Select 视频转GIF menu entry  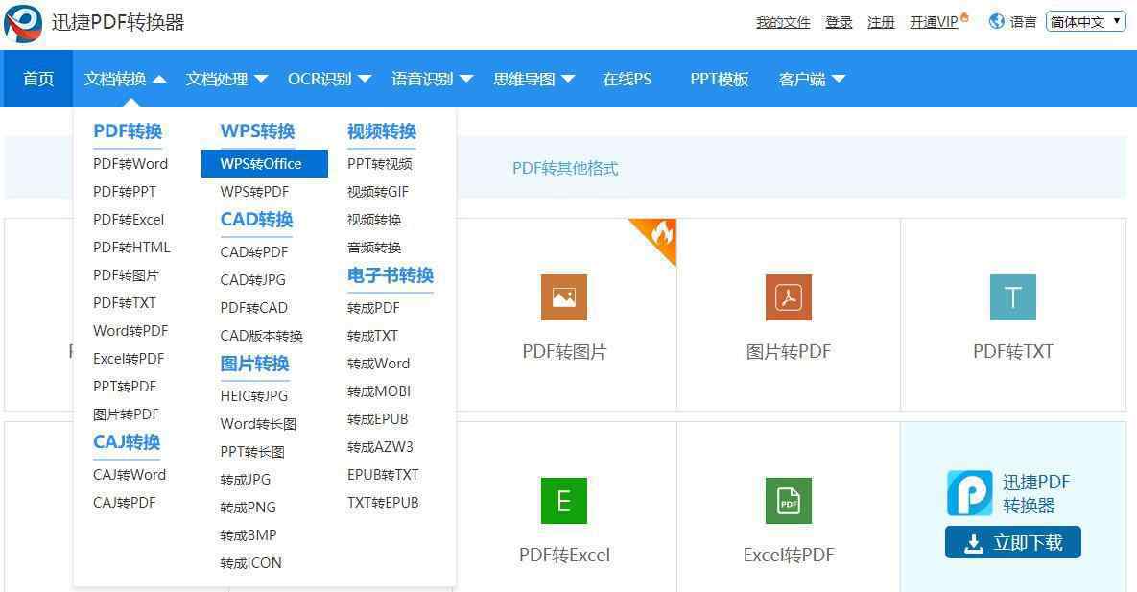378,192
